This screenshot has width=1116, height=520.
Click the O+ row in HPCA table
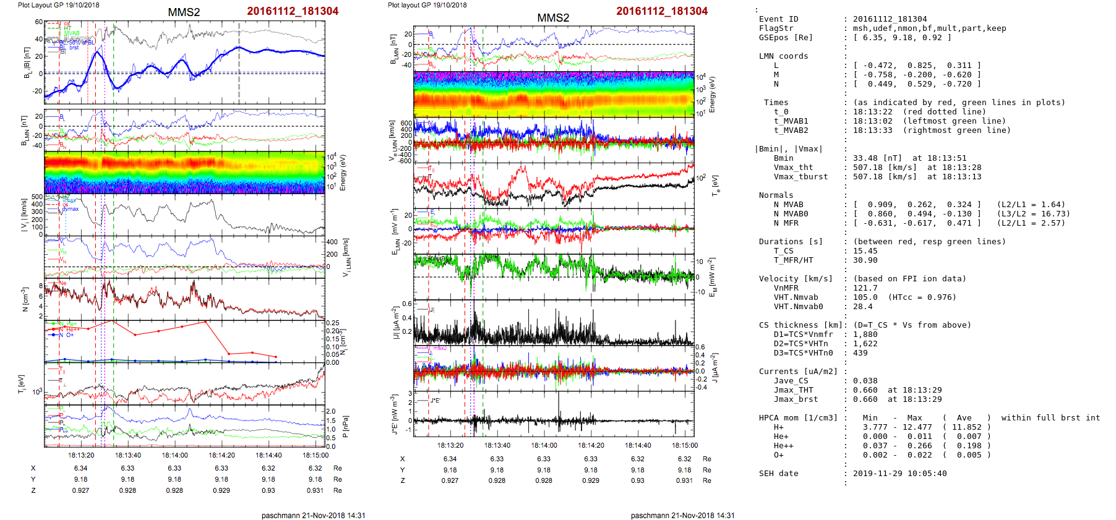(778, 455)
